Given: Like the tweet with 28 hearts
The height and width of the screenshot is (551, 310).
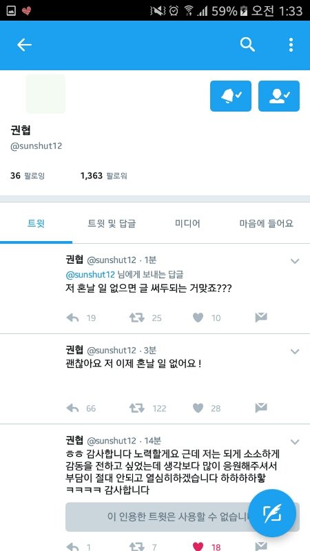Looking at the screenshot, I should (x=198, y=408).
